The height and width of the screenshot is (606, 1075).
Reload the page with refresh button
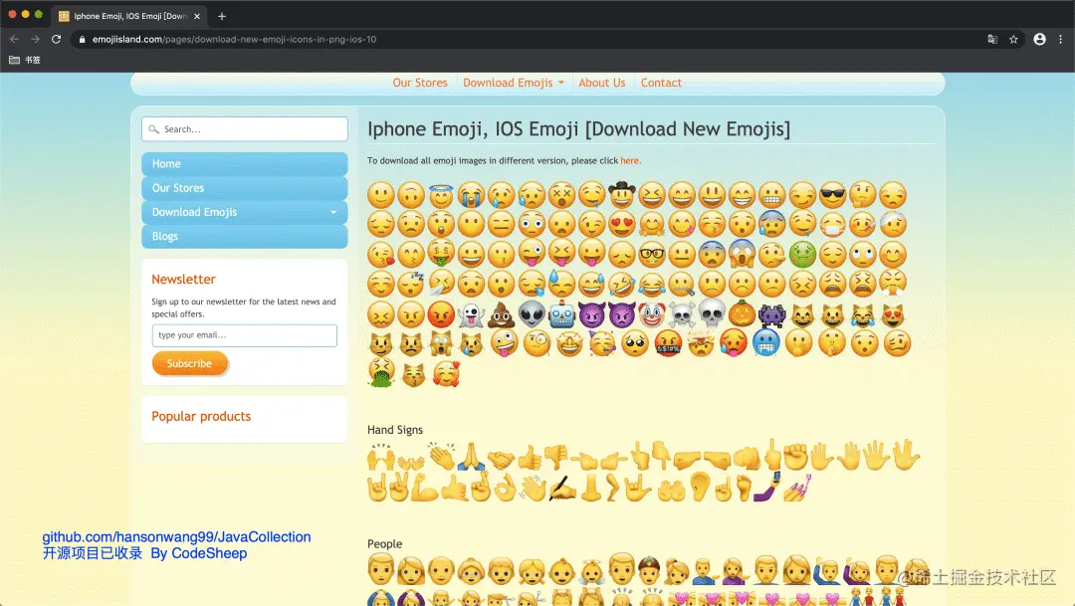coord(56,39)
